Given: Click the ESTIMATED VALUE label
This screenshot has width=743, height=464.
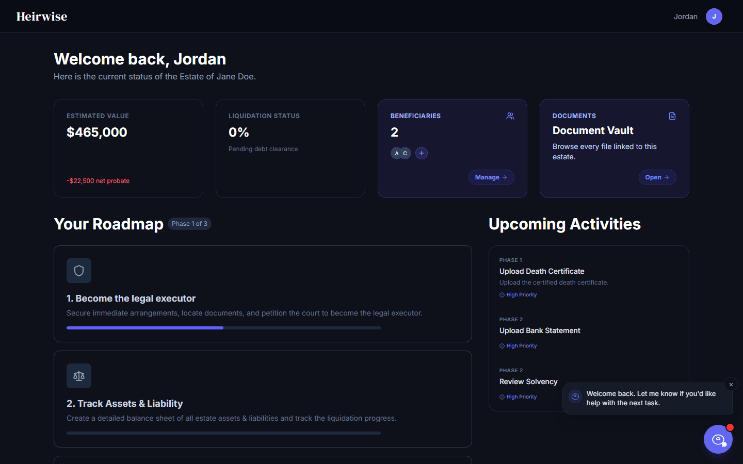Looking at the screenshot, I should (98, 116).
